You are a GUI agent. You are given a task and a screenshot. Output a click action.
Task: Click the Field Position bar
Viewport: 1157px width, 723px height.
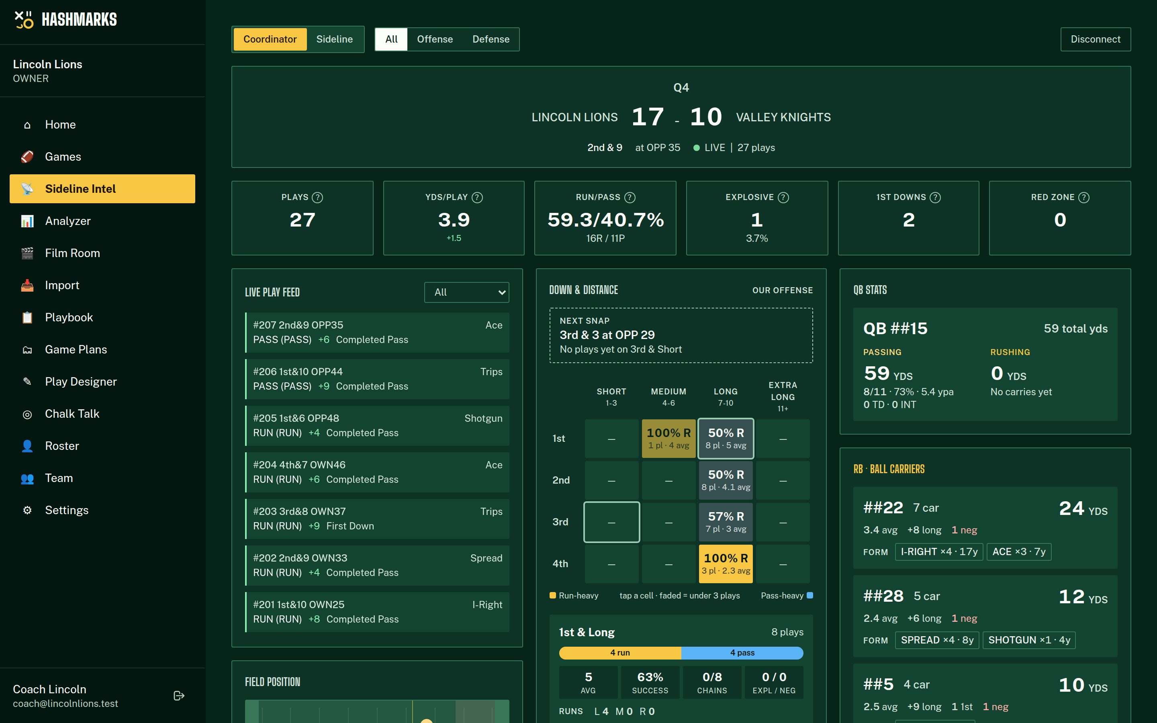tap(377, 711)
